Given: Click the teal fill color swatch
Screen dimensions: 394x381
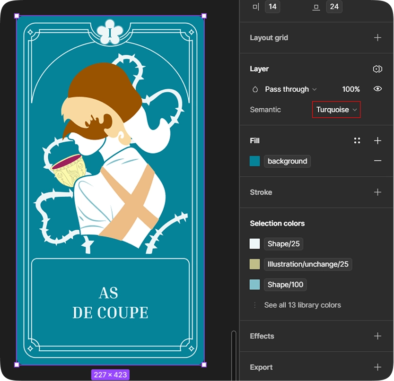Looking at the screenshot, I should pos(254,161).
